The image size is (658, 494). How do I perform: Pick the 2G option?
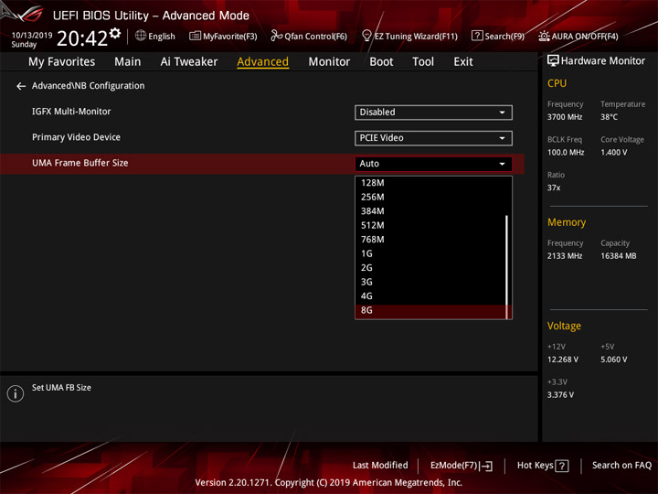(x=430, y=268)
